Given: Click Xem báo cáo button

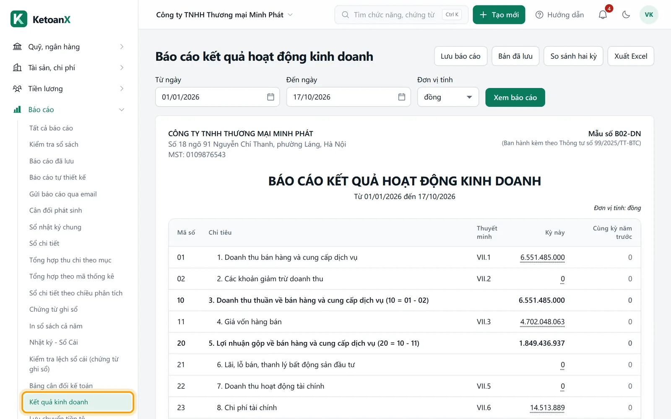Looking at the screenshot, I should pos(515,97).
